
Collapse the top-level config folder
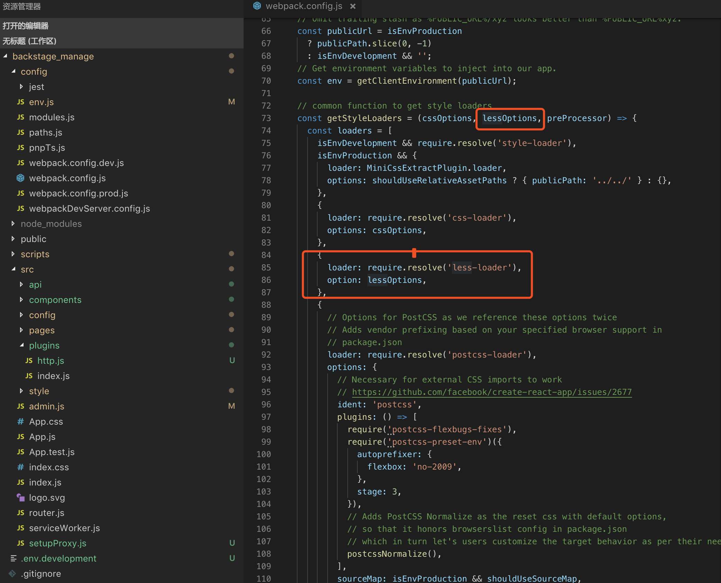pos(13,71)
